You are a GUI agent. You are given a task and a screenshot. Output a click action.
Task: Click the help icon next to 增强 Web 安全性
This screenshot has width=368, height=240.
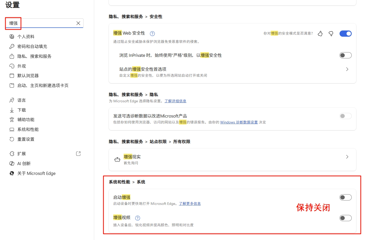click(x=152, y=33)
